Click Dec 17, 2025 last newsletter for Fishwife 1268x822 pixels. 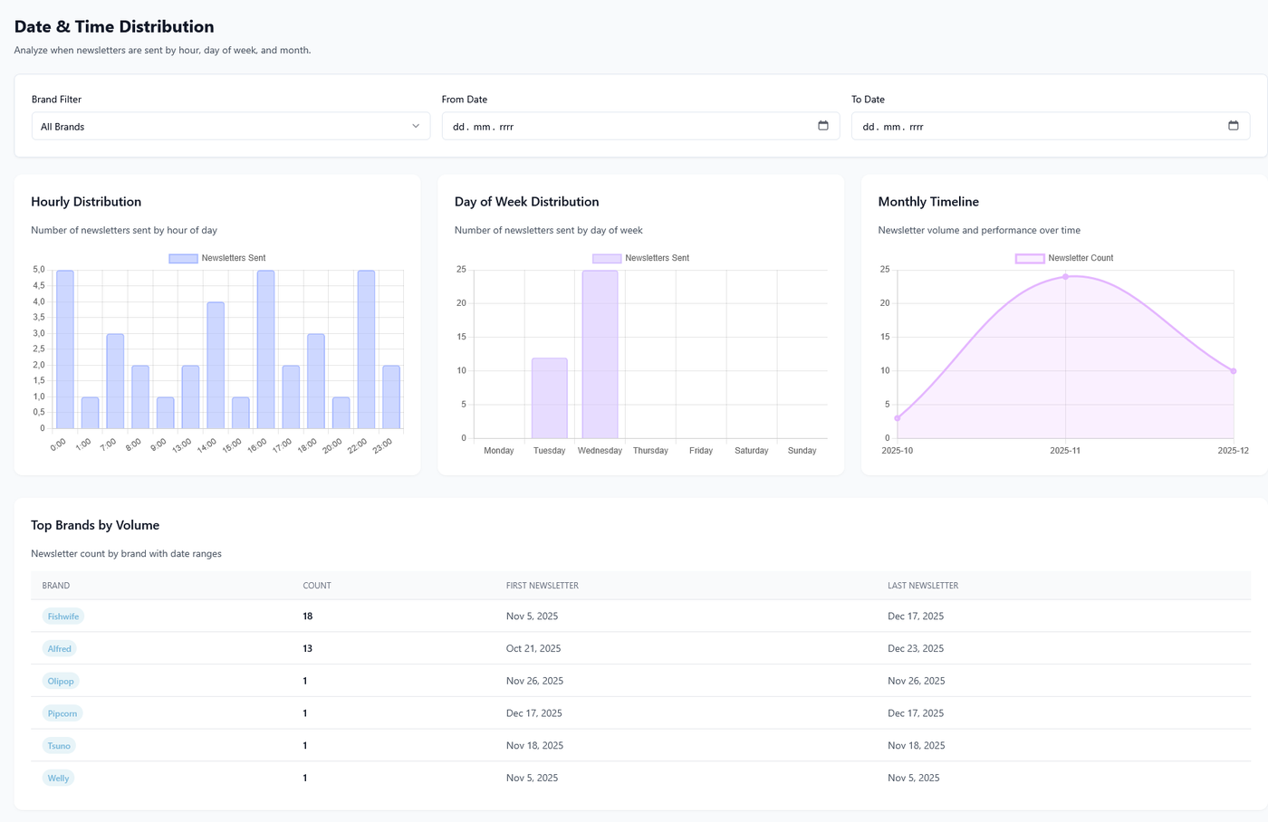coord(916,616)
